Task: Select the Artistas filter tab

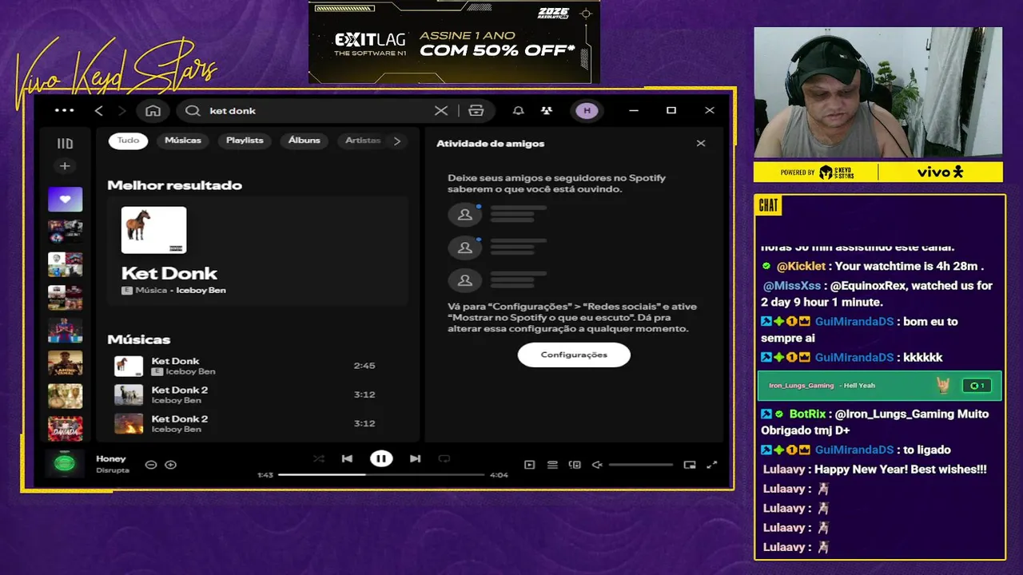Action: point(363,141)
